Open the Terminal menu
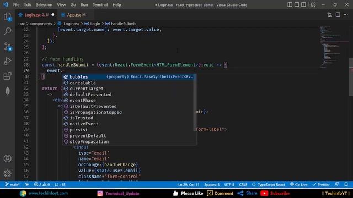The image size is (353, 198). point(100,5)
